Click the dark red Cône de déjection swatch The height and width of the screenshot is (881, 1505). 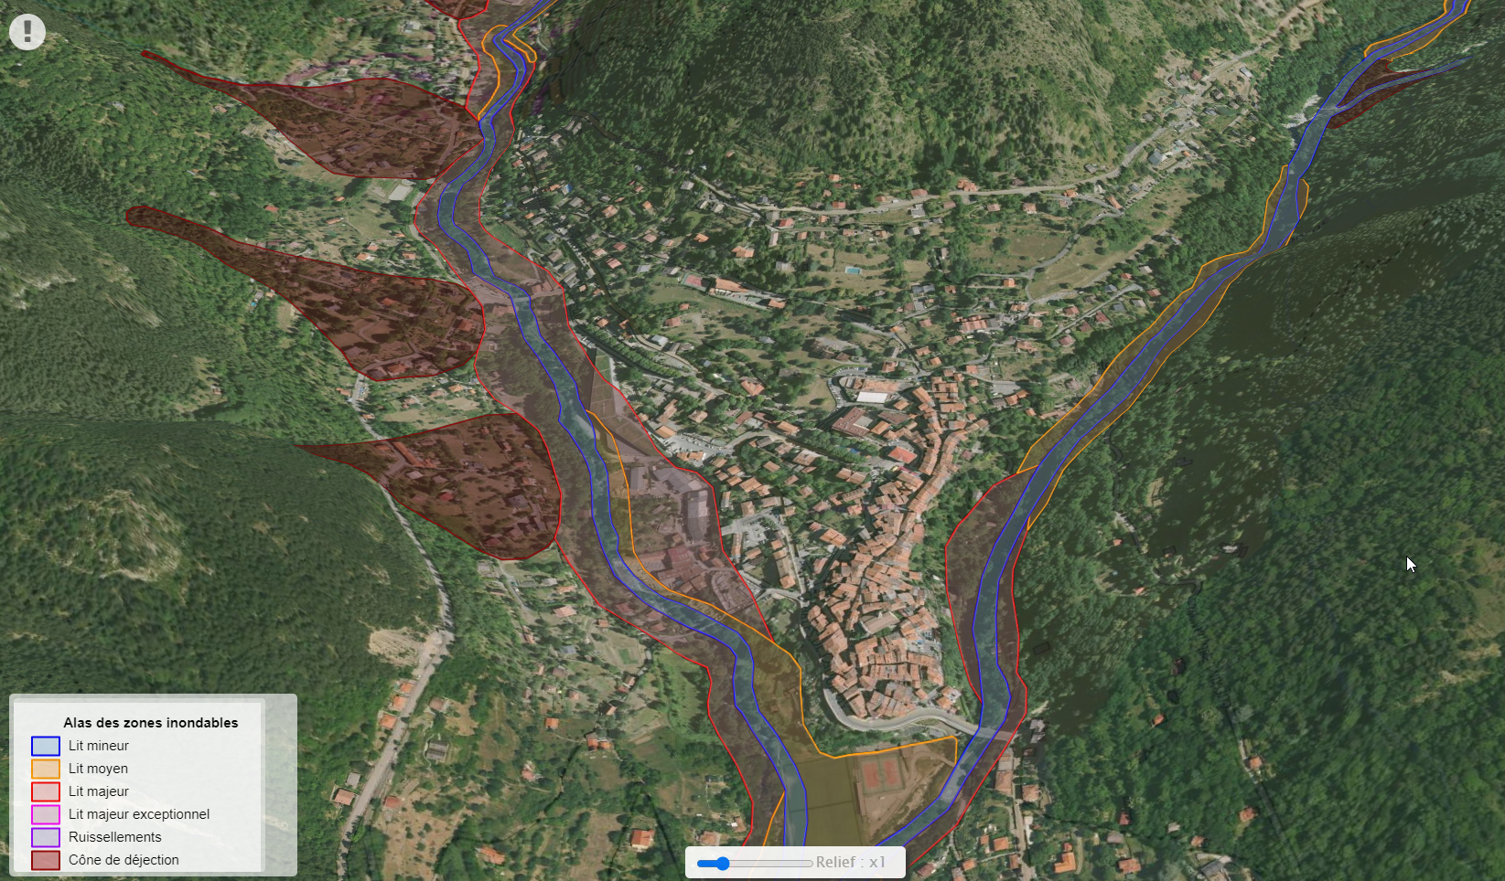point(46,860)
